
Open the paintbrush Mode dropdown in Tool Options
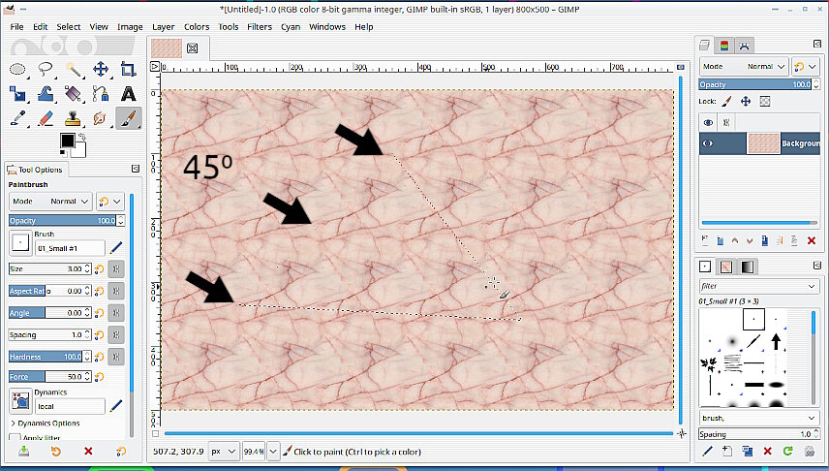(x=50, y=202)
